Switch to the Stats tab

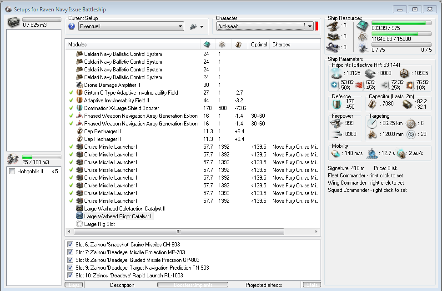pos(312,285)
